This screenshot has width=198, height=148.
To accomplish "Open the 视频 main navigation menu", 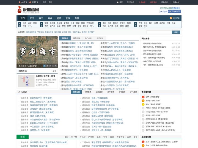I will click(59, 18).
